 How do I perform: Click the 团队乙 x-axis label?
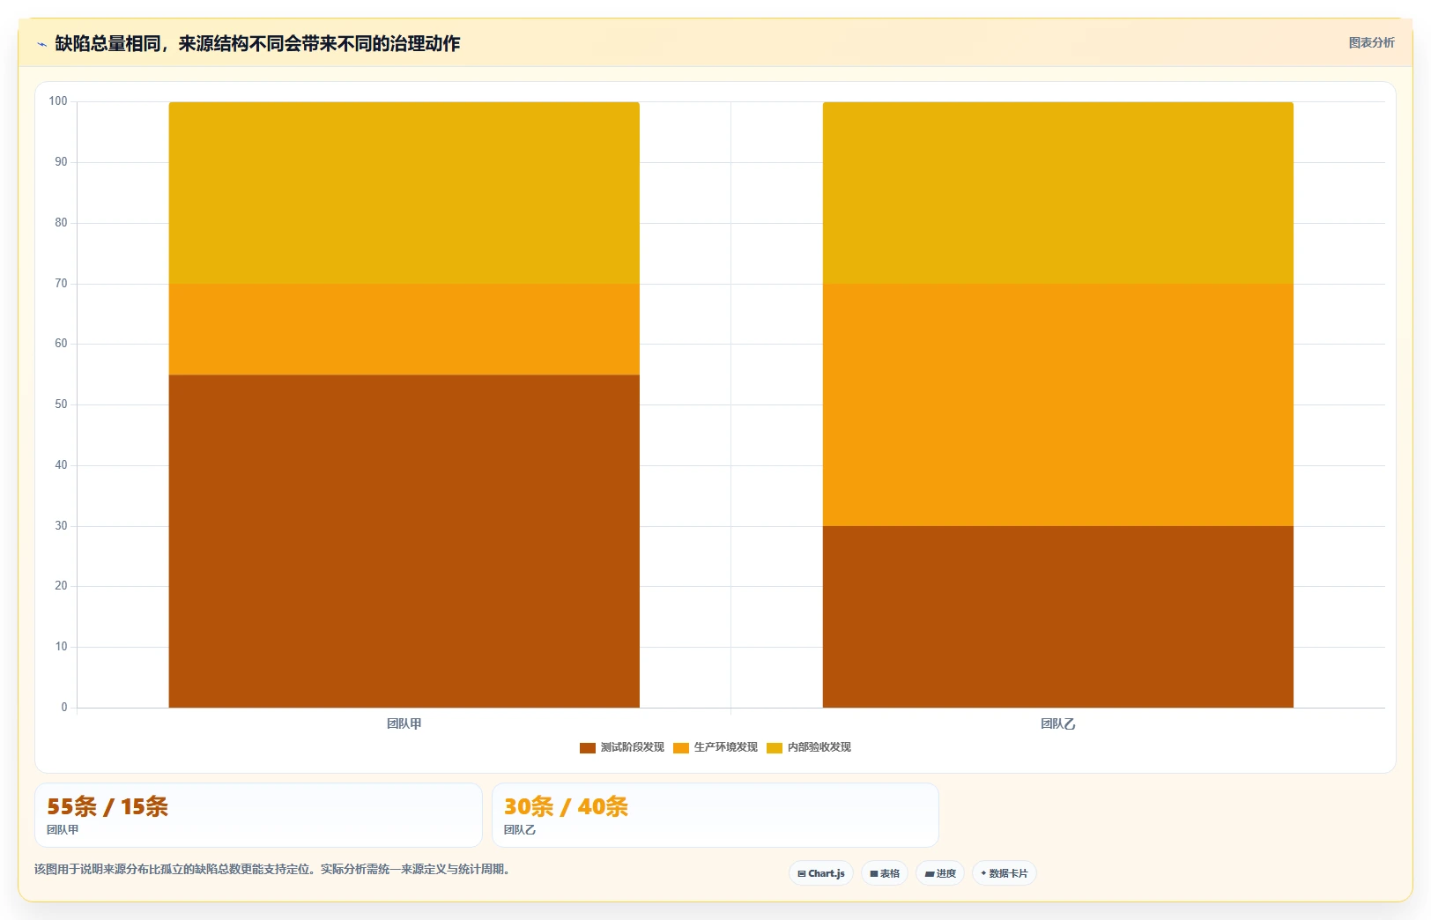1057,723
